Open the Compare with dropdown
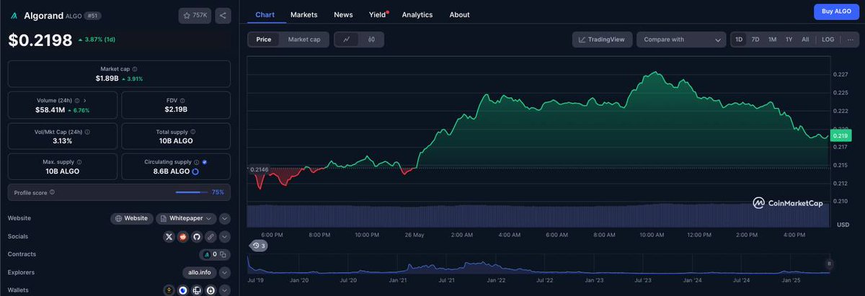Screen dimensions: 865x296 click(x=681, y=40)
